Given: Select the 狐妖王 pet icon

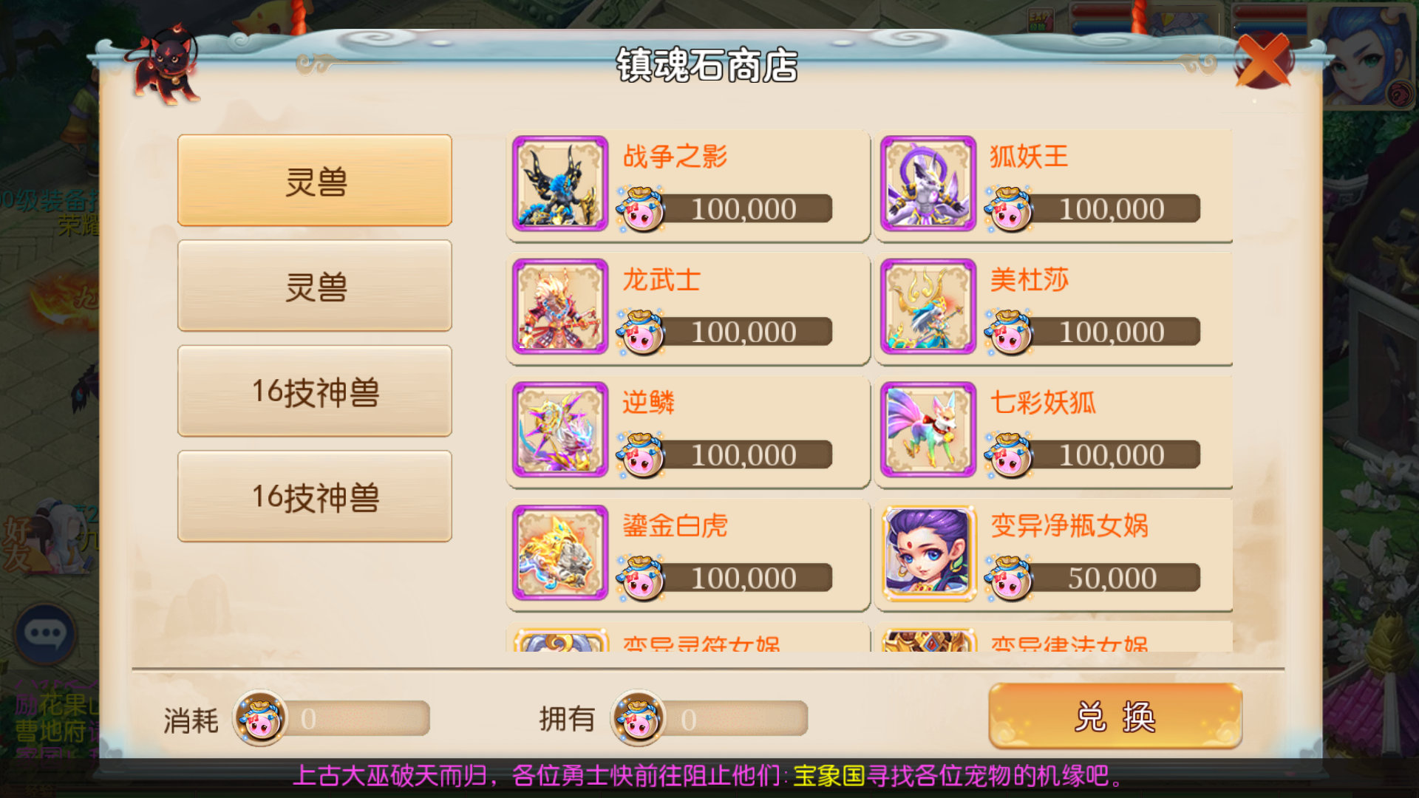Looking at the screenshot, I should pos(928,183).
